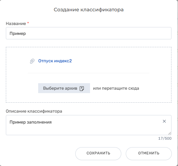Click the divider line below attached file
The height and width of the screenshot is (166, 178).
point(89,73)
